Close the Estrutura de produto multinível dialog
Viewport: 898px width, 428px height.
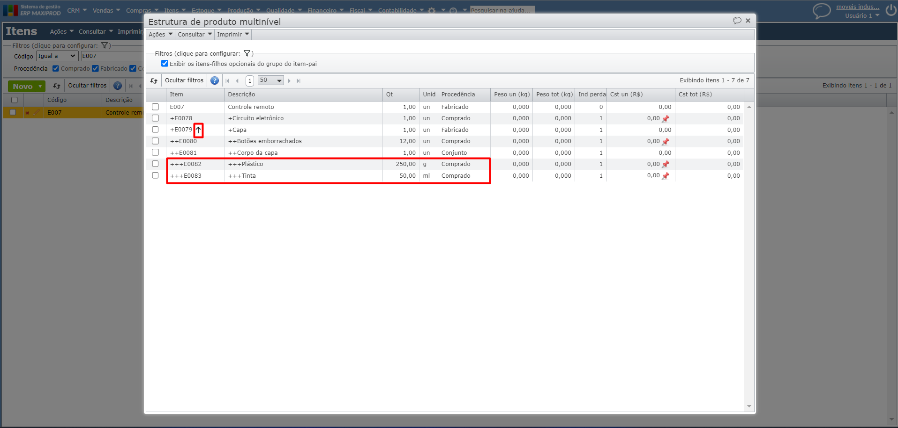point(748,21)
